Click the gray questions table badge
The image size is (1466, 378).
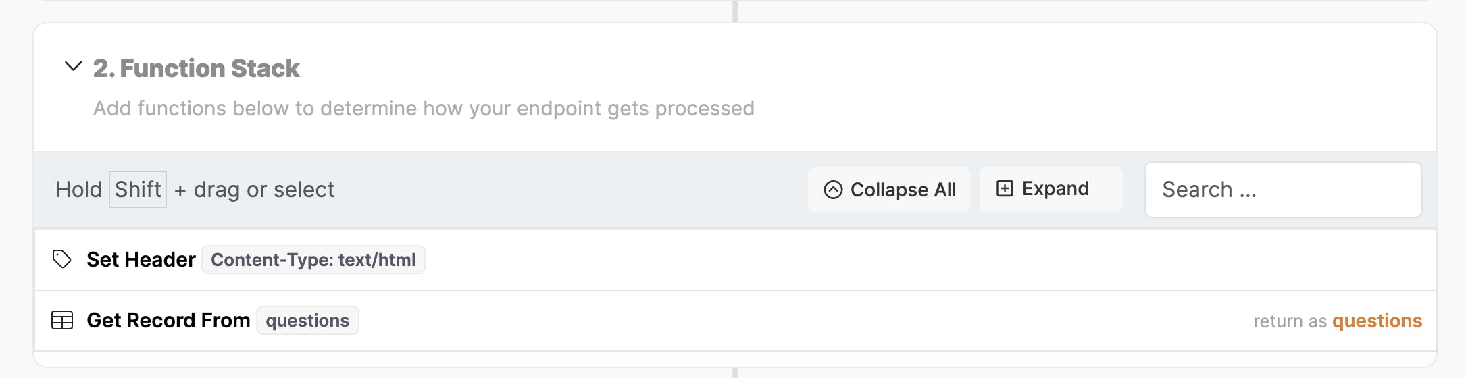tap(307, 321)
